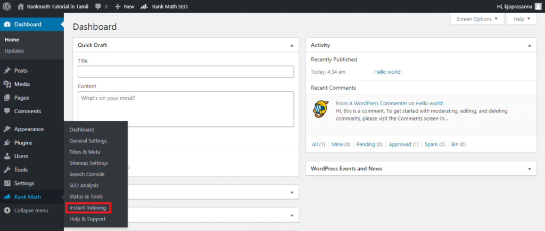Open the comments bubble icon in the admin bar
The height and width of the screenshot is (231, 545).
click(x=98, y=6)
